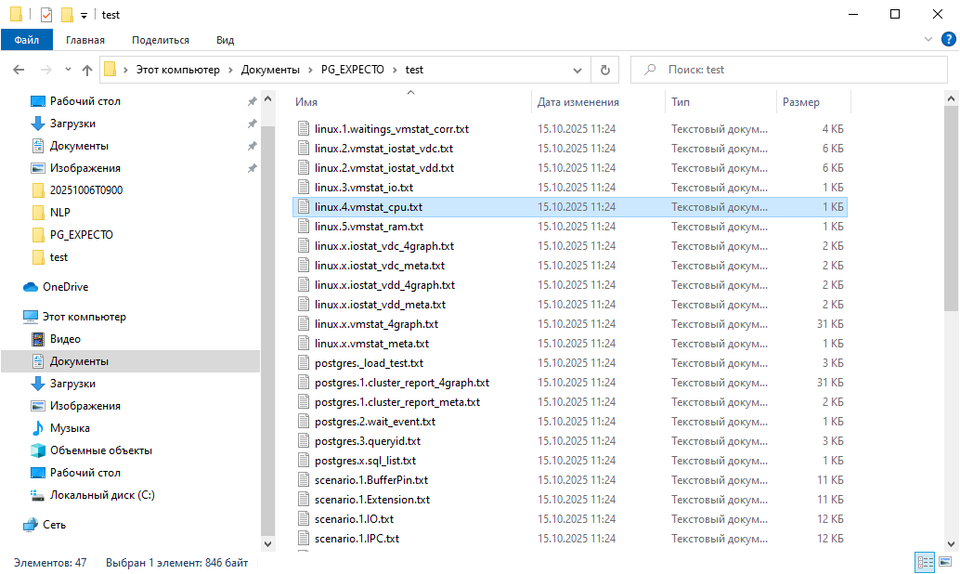Select file scenario.1.IO.txt

point(354,519)
